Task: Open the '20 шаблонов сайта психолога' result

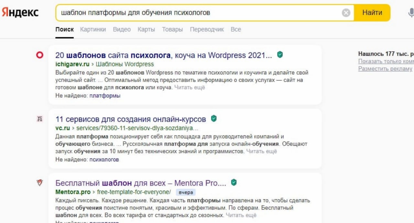Action: click(x=164, y=55)
